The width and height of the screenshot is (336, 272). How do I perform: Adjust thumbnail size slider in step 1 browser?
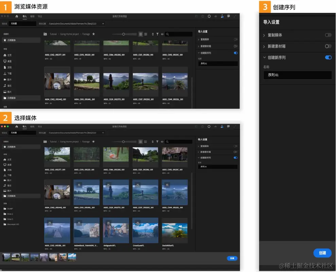pos(123,34)
